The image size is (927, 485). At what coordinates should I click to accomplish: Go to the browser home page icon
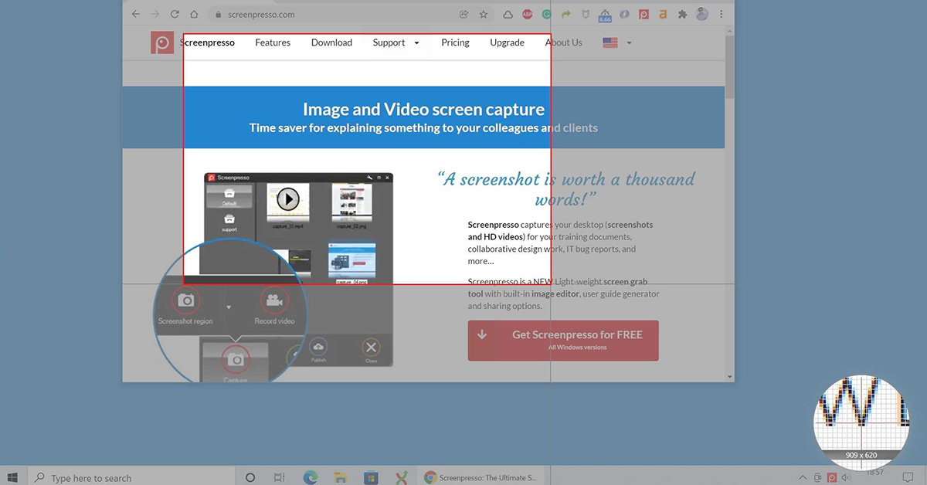pyautogui.click(x=195, y=14)
